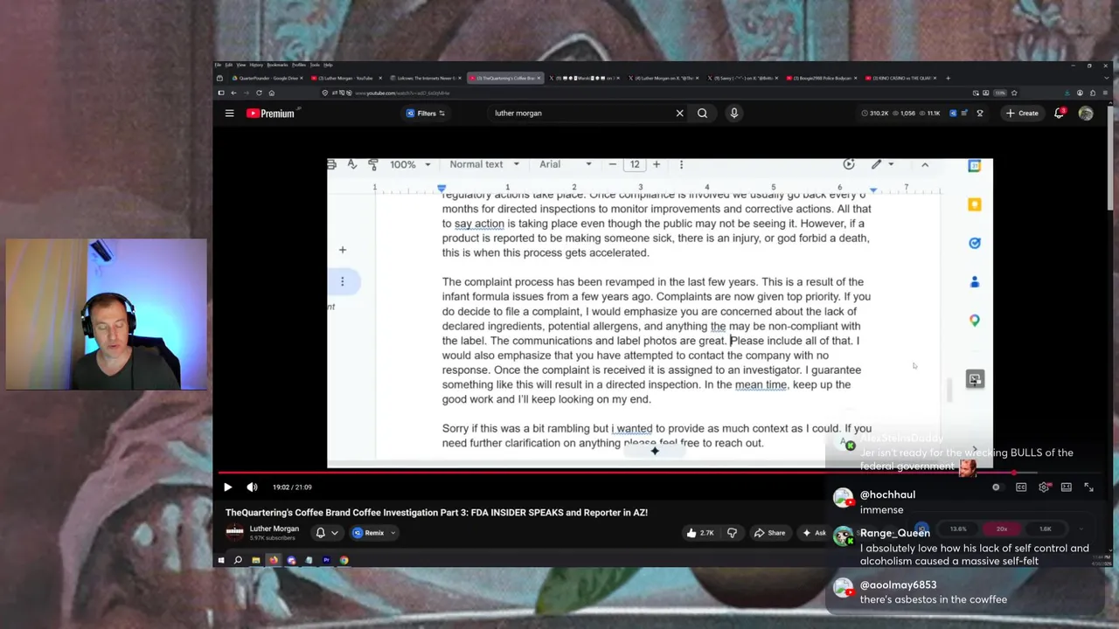
Task: Open the Filters button near search
Action: click(426, 113)
